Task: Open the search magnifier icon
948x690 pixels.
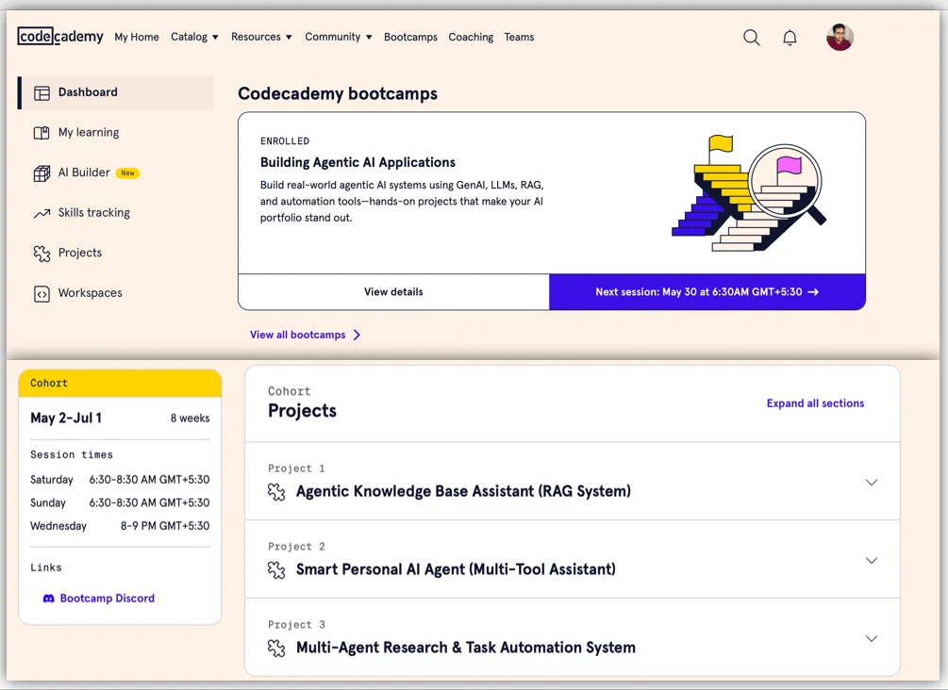Action: tap(752, 38)
